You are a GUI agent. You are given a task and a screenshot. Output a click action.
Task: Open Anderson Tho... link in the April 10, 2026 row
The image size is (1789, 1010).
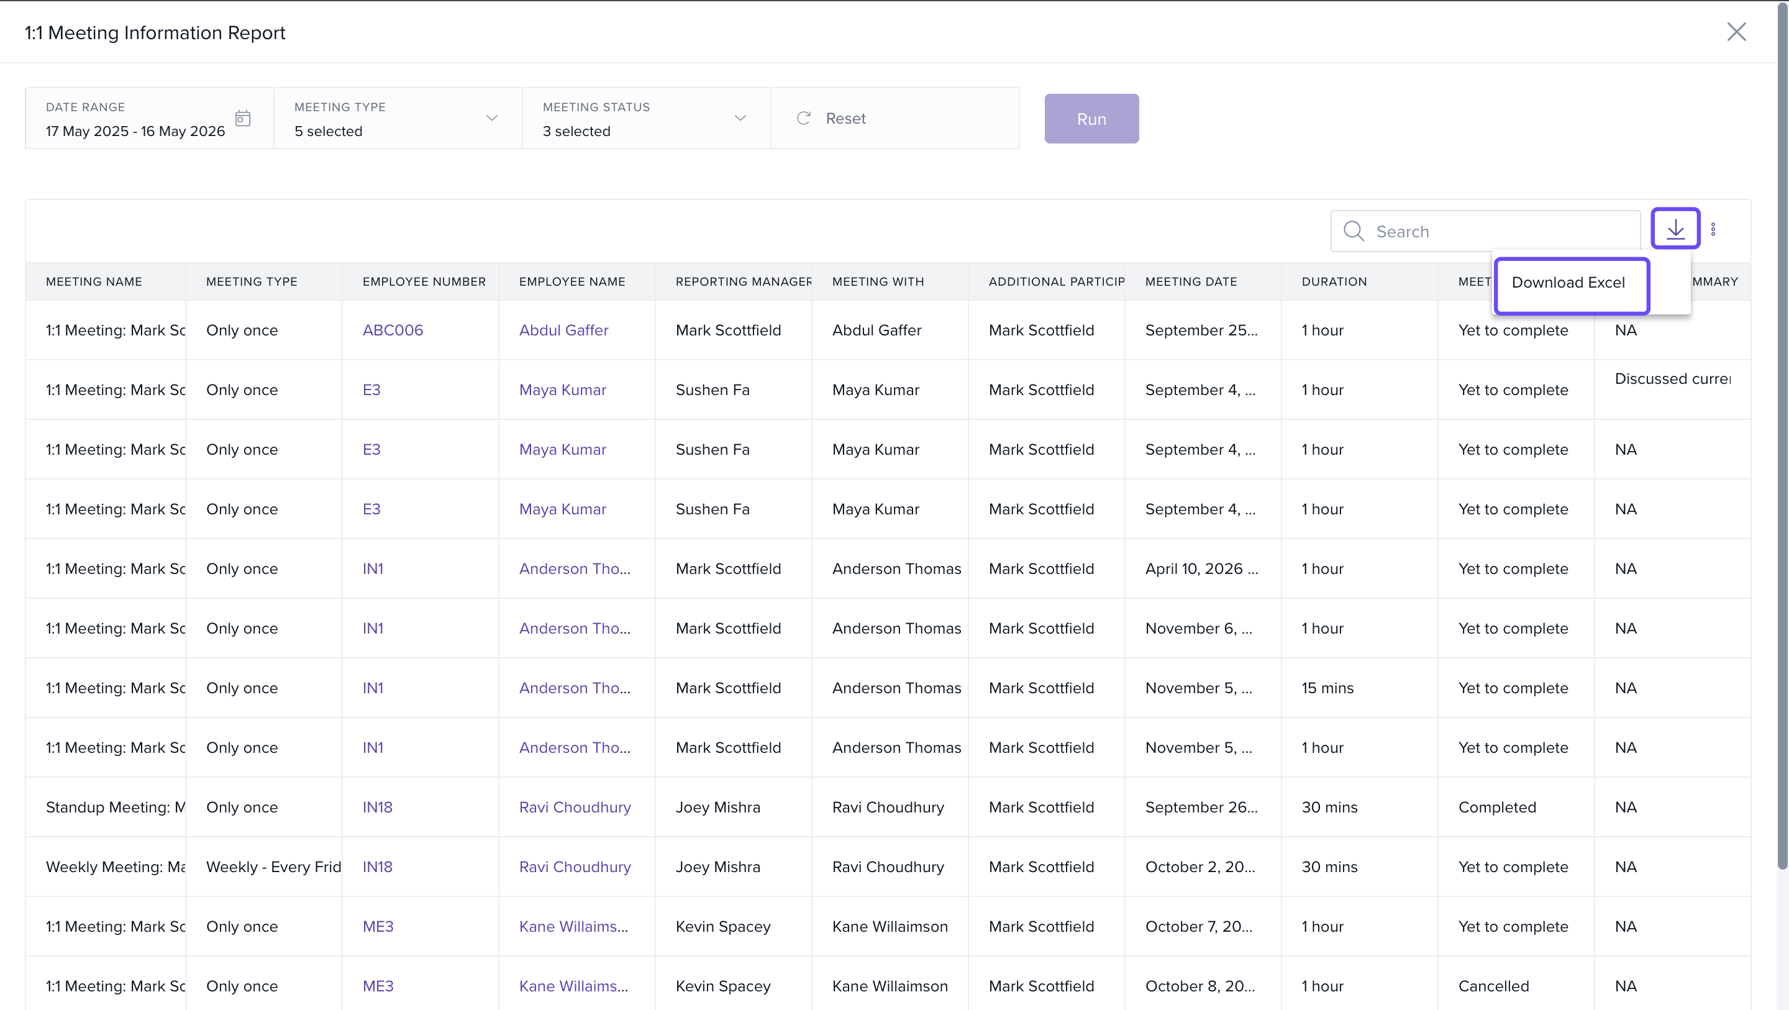(x=575, y=569)
